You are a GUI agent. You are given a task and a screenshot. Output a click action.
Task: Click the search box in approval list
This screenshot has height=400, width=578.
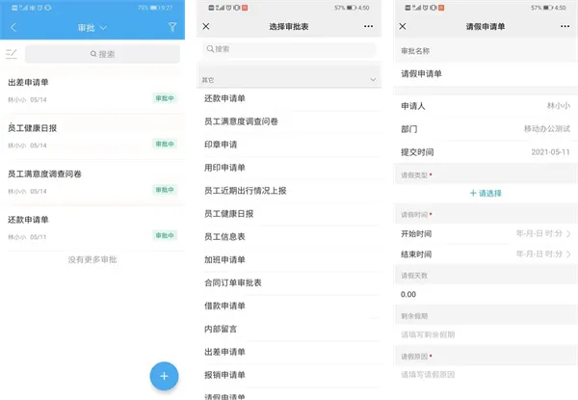(102, 54)
